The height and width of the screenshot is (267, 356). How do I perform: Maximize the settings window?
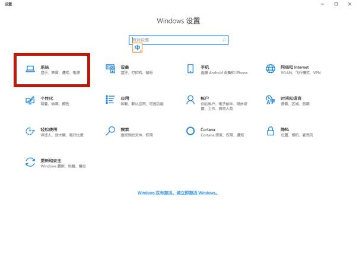(x=336, y=4)
